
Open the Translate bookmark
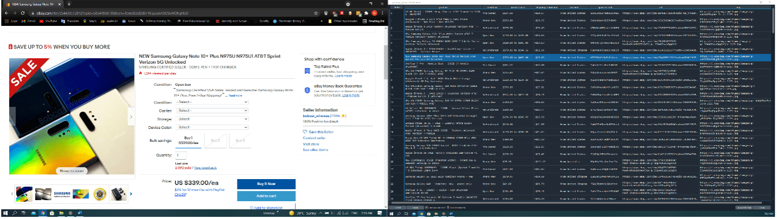click(x=70, y=21)
